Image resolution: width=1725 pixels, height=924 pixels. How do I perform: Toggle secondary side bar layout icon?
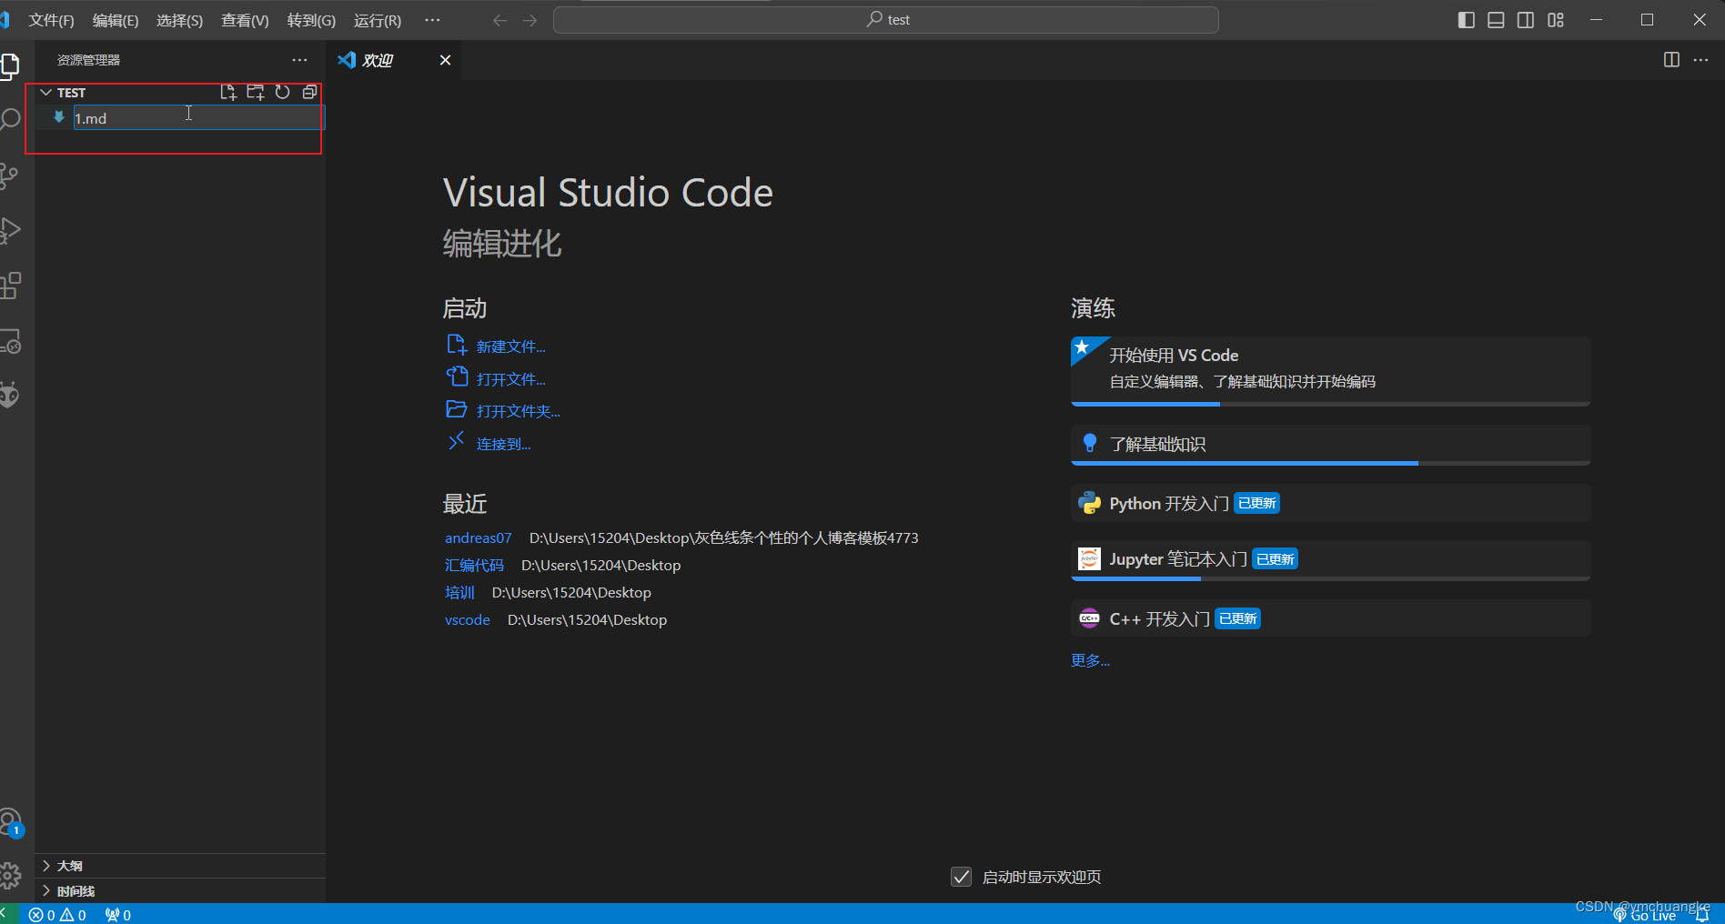pos(1526,20)
